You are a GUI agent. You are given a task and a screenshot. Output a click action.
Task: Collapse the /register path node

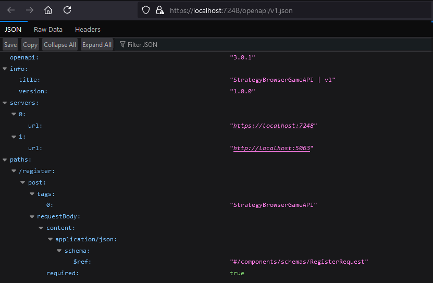14,171
